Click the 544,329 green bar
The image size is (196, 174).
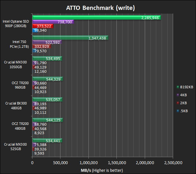(48, 79)
